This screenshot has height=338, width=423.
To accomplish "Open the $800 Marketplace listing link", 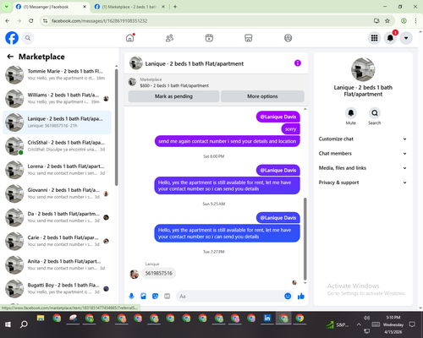I will click(174, 85).
